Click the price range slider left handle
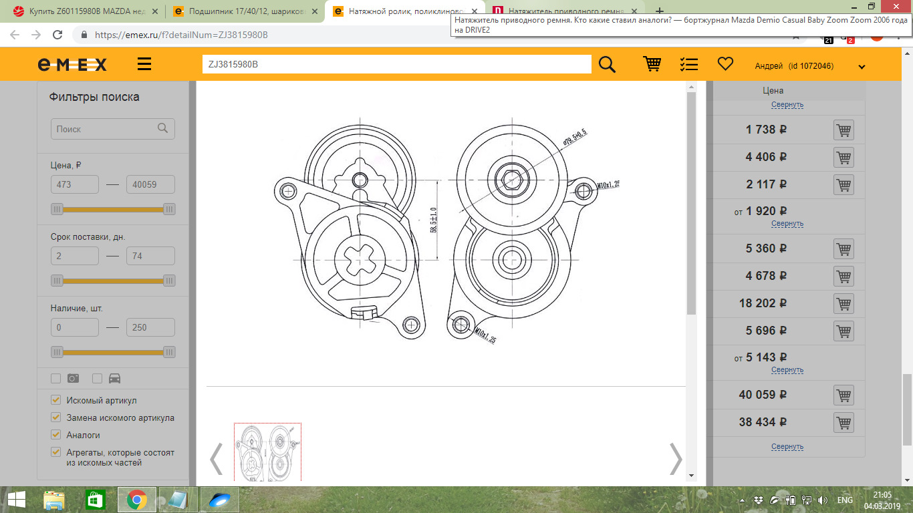 57,209
